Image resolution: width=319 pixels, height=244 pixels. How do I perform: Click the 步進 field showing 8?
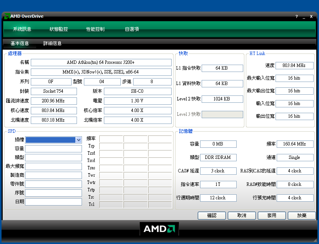(x=152, y=82)
